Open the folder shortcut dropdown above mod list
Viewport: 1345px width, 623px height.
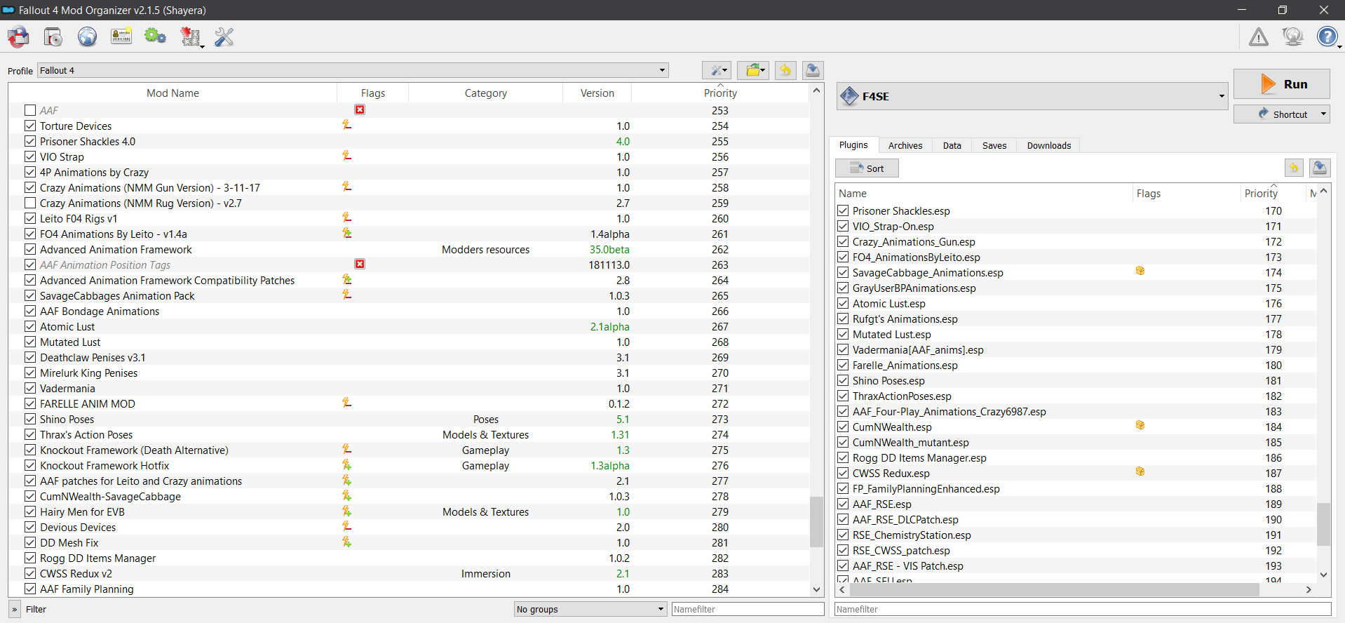coord(753,70)
